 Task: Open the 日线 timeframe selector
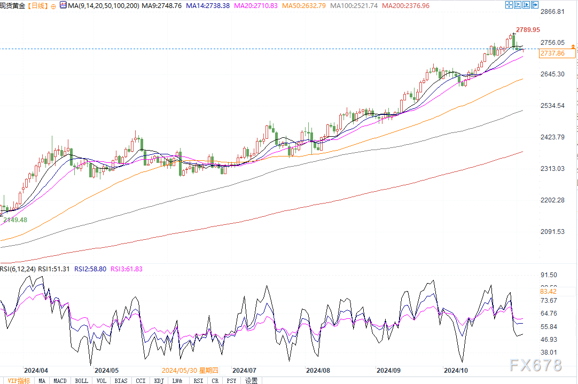click(x=37, y=5)
